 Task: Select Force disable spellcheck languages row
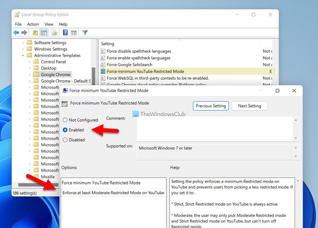[187, 51]
